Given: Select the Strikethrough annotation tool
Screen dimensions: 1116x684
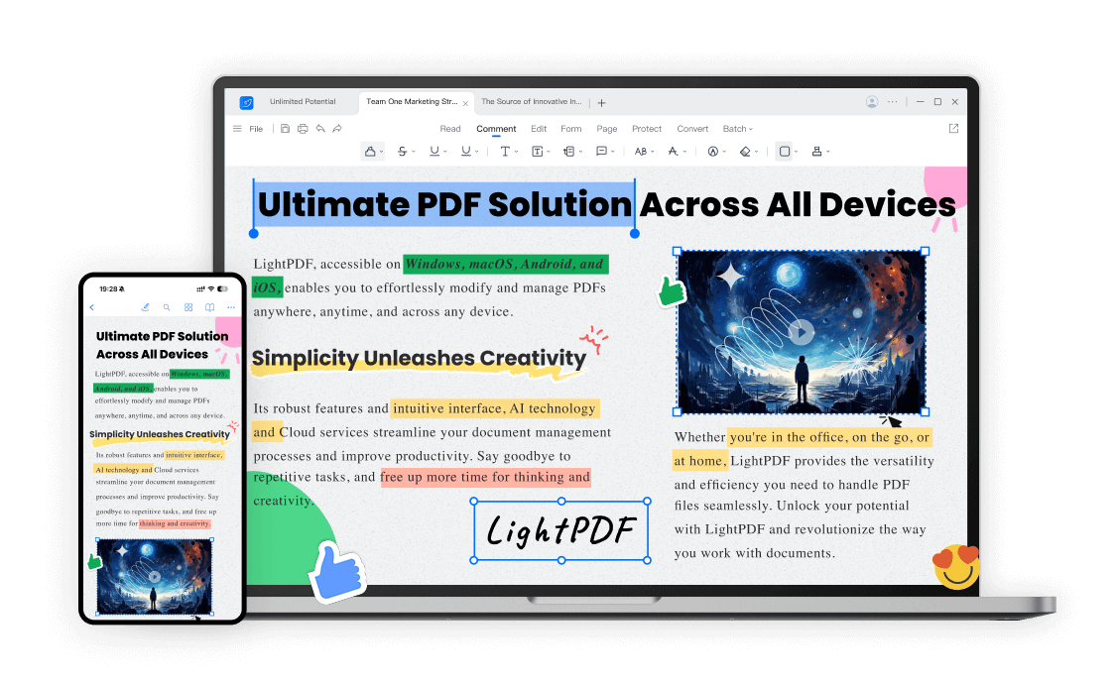Looking at the screenshot, I should coord(402,151).
